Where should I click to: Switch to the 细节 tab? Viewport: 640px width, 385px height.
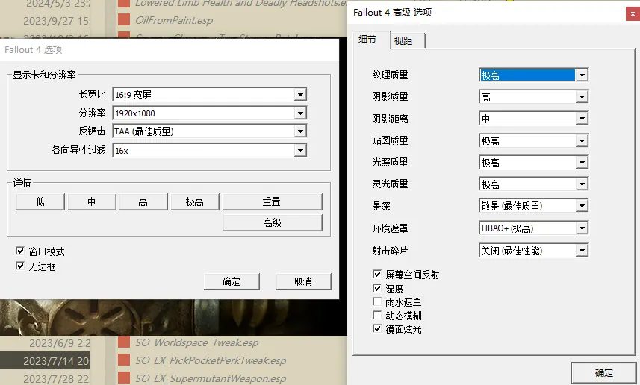(371, 40)
